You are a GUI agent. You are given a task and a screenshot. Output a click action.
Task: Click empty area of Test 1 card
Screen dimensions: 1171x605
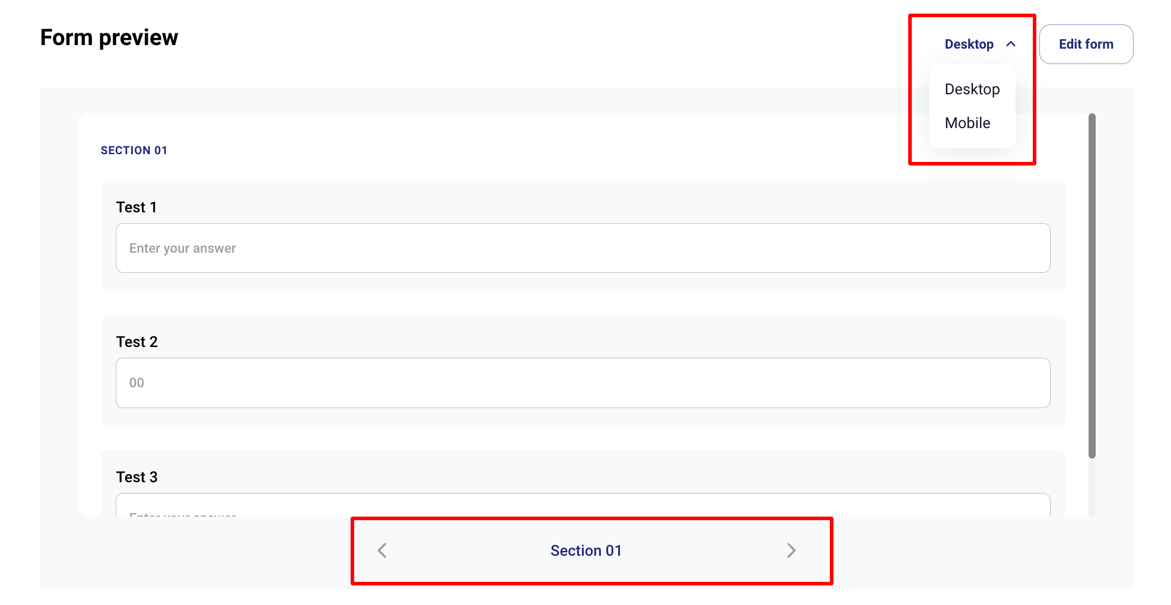tap(593, 202)
